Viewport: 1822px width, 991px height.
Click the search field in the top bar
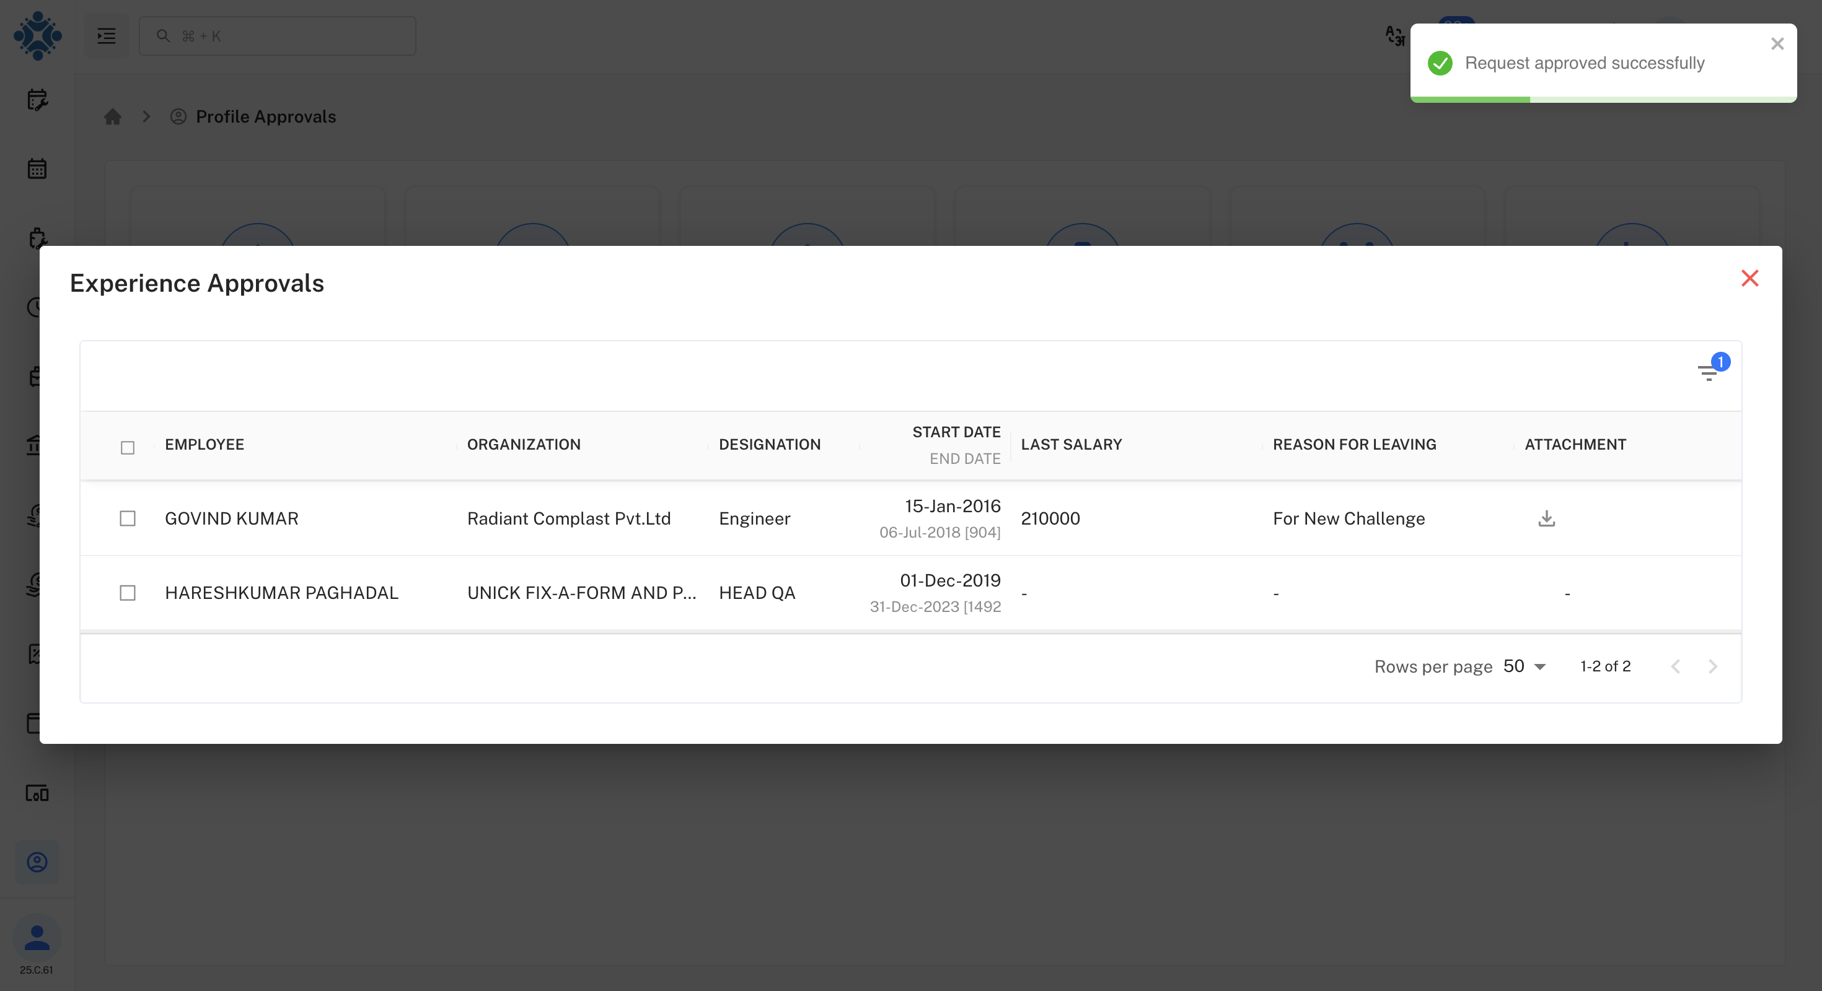276,36
